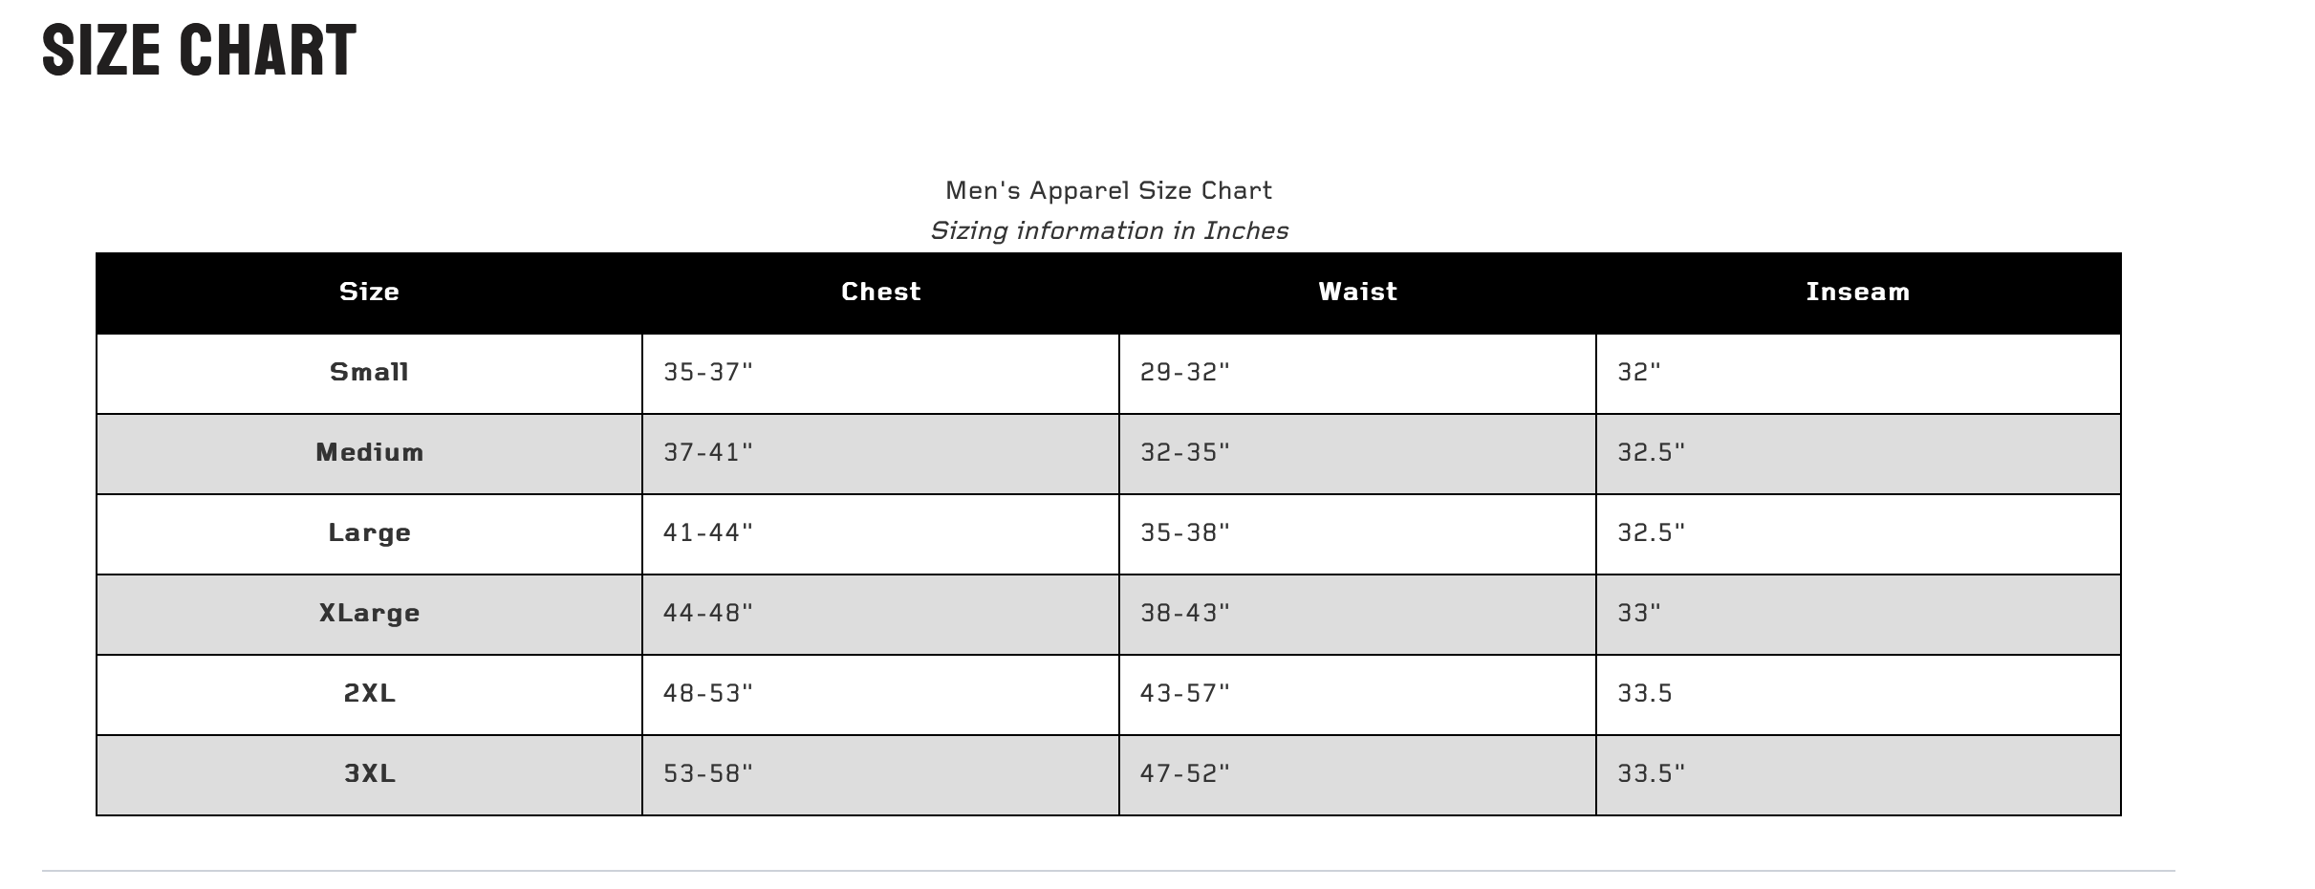Select the Men's Apparel Size Chart caption
2315x889 pixels.
(1109, 190)
